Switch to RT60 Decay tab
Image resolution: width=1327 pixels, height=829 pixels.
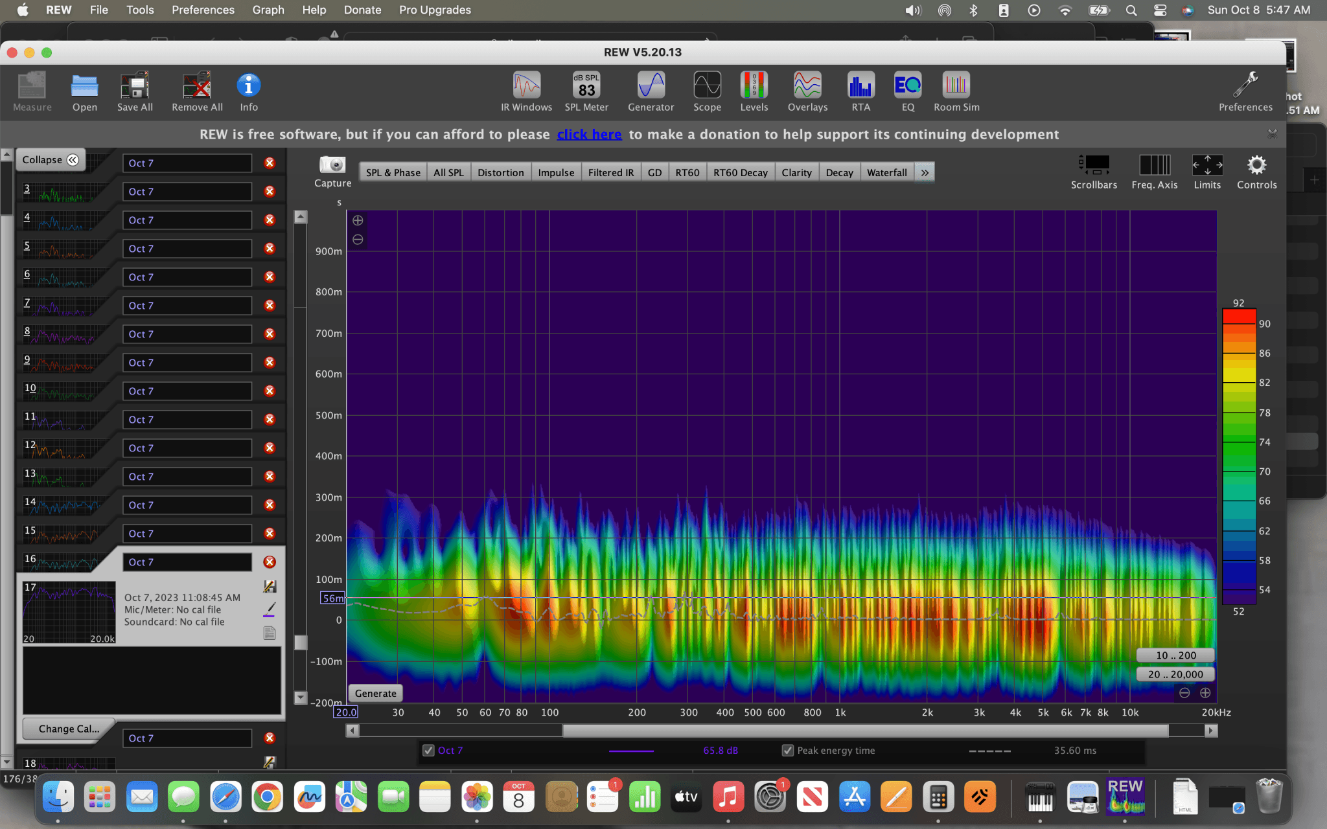pyautogui.click(x=740, y=173)
